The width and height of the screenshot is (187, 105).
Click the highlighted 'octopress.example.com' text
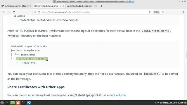32,59
